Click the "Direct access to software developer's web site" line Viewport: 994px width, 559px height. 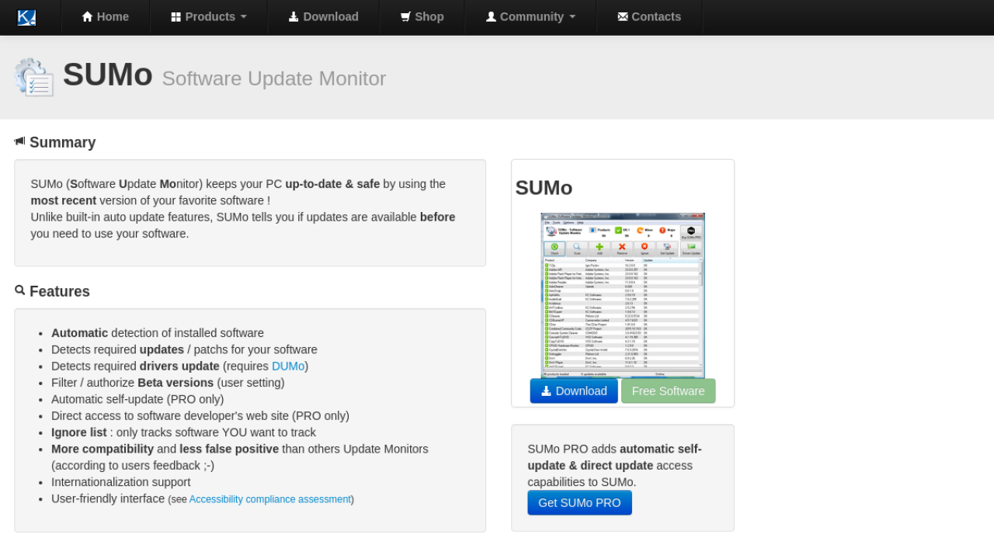point(200,415)
